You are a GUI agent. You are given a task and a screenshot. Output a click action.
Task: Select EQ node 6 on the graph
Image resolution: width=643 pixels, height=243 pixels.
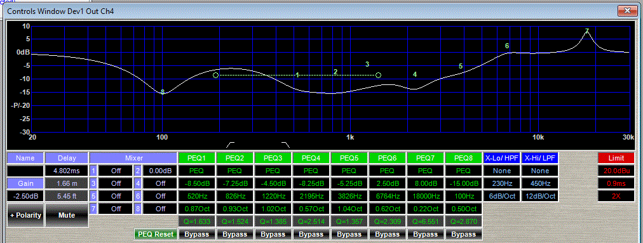[507, 46]
